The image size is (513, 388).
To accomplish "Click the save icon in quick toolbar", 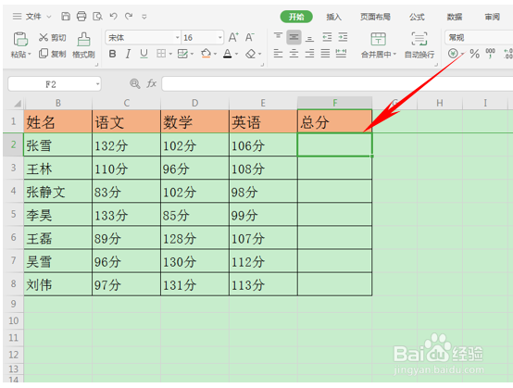I will 66,16.
